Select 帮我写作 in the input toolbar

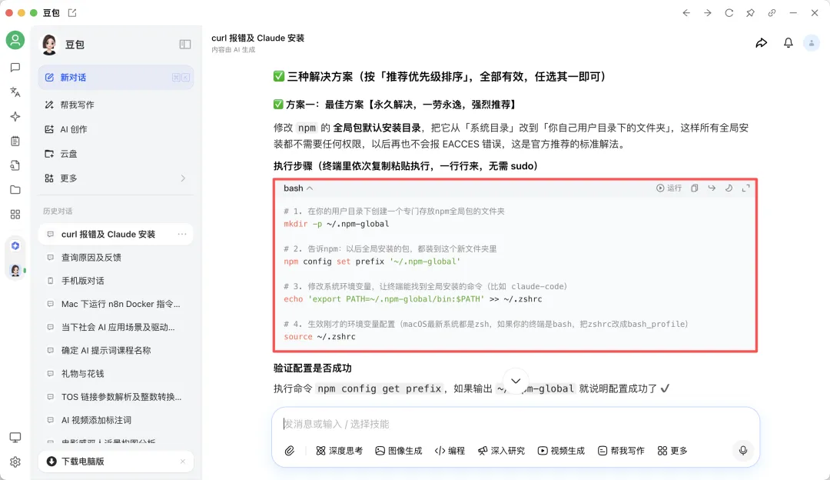[621, 451]
